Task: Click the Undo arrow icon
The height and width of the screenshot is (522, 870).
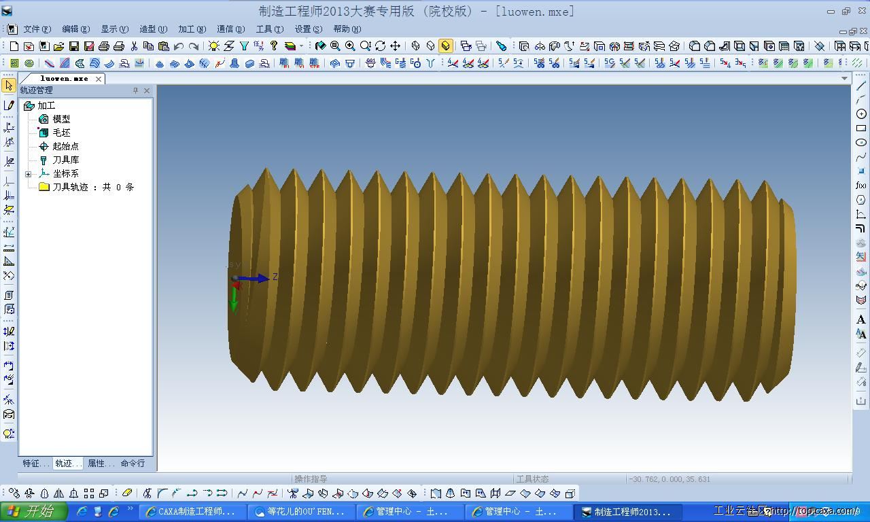Action: pos(179,46)
